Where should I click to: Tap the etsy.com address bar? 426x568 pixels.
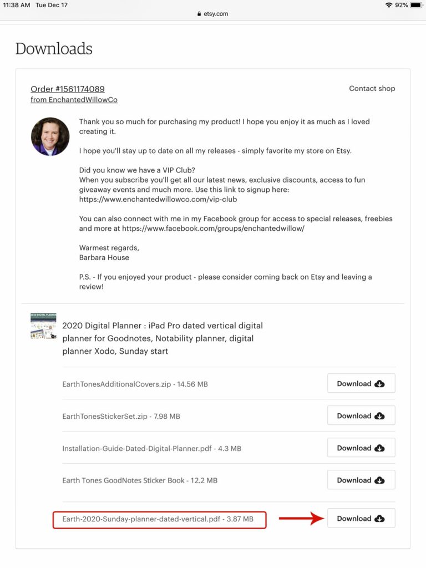[213, 14]
